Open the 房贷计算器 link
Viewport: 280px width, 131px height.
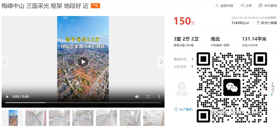tap(269, 23)
